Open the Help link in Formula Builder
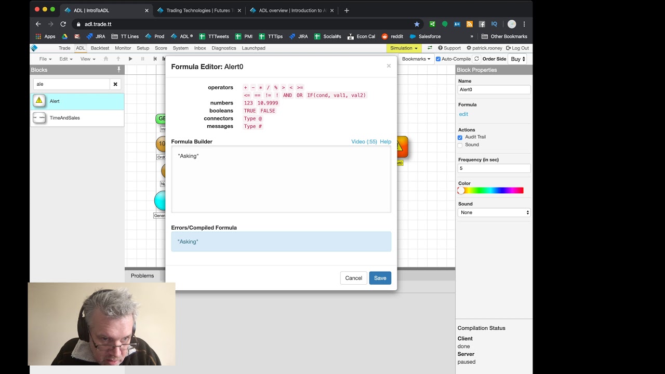 point(385,141)
